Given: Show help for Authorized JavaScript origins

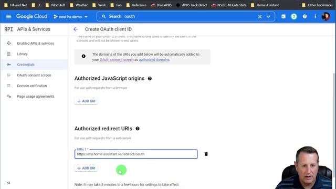Looking at the screenshot, I should [150, 78].
